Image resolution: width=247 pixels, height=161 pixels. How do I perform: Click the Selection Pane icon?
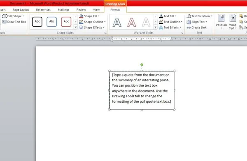point(241,28)
